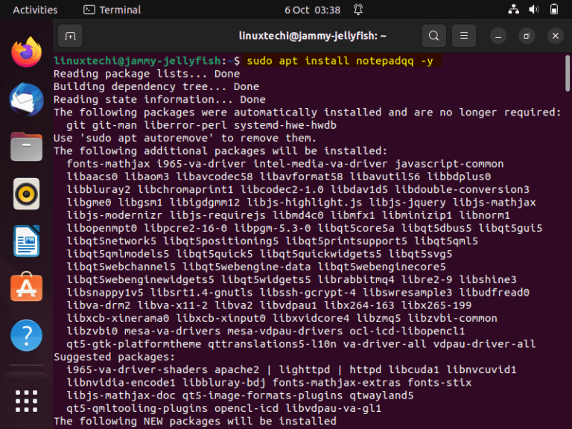
Task: Open LibreOffice Writer from the dock
Action: coord(26,241)
